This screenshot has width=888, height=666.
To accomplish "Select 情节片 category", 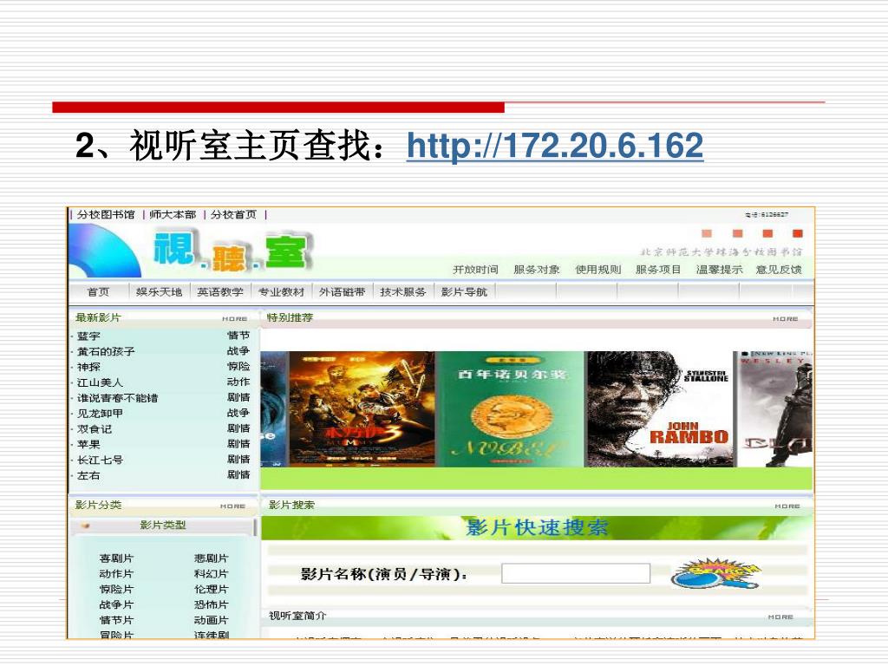I will pos(116,620).
